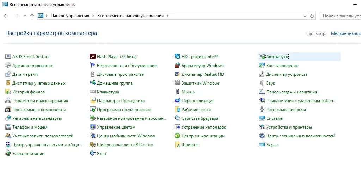This screenshot has width=361, height=179.
Task: Change view via Мелкие значки dropdown
Action: (345, 33)
